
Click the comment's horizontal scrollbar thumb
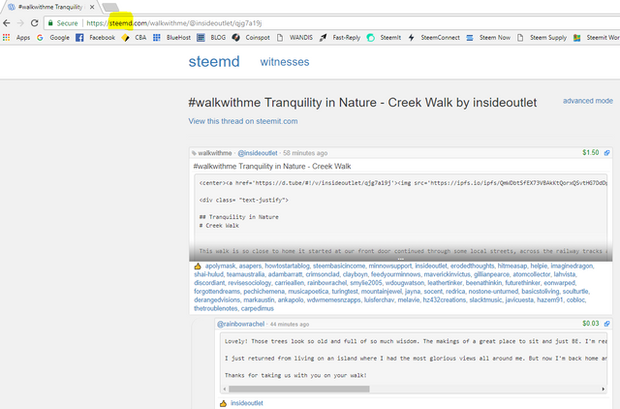pos(299,389)
